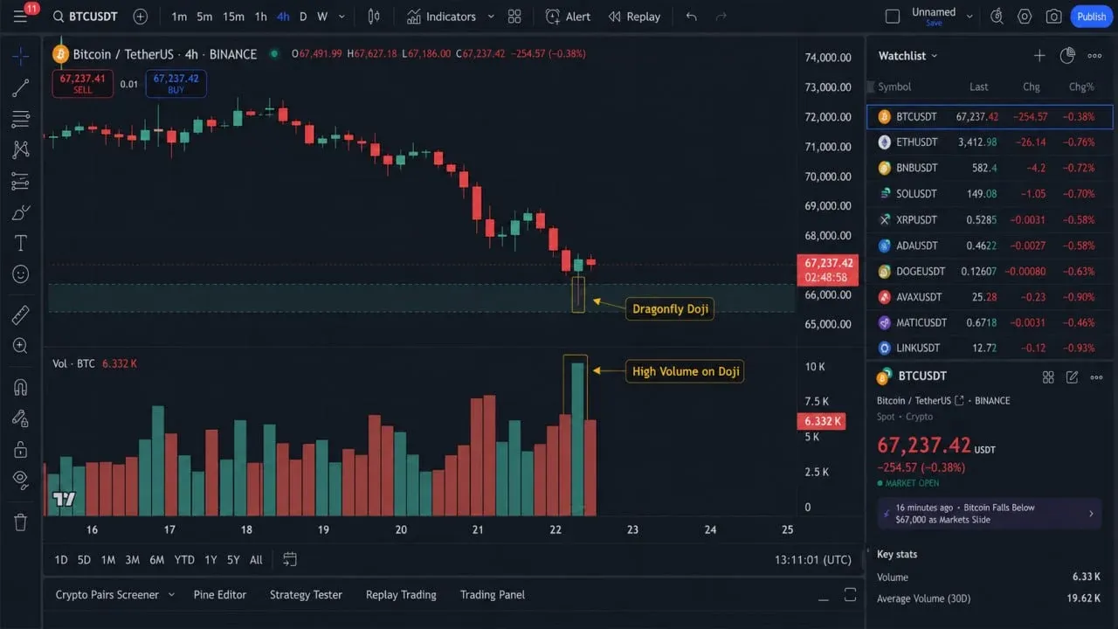Open the watchlist more options menu
The image size is (1118, 629).
[x=1094, y=56]
